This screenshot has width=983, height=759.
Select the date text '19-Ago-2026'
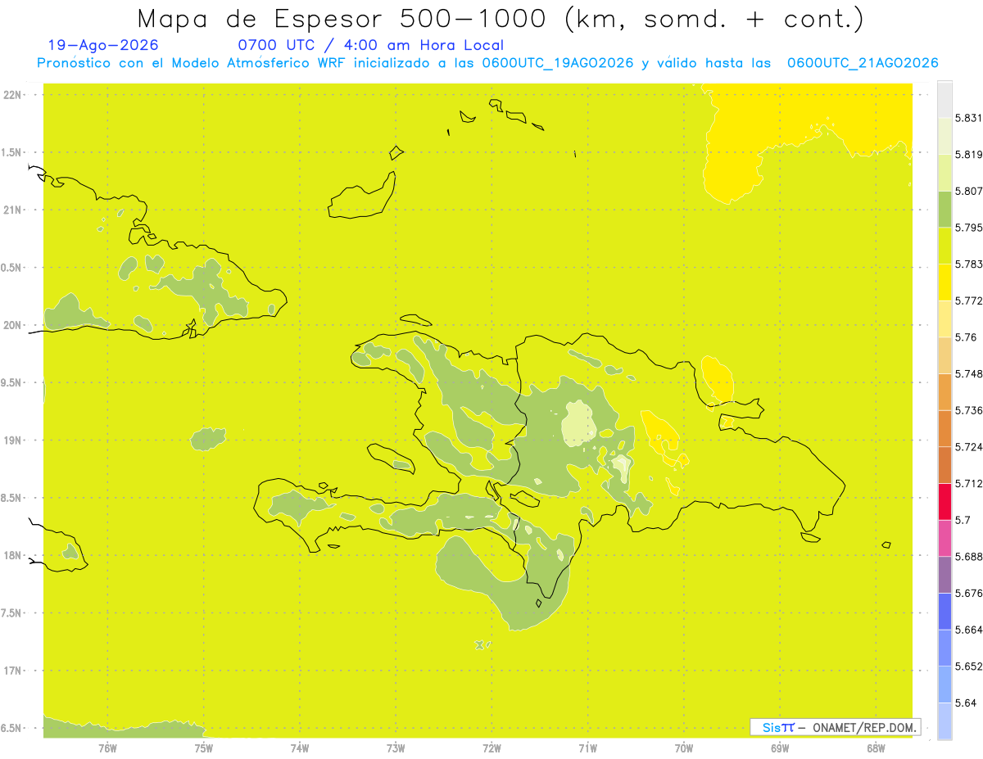(x=103, y=46)
